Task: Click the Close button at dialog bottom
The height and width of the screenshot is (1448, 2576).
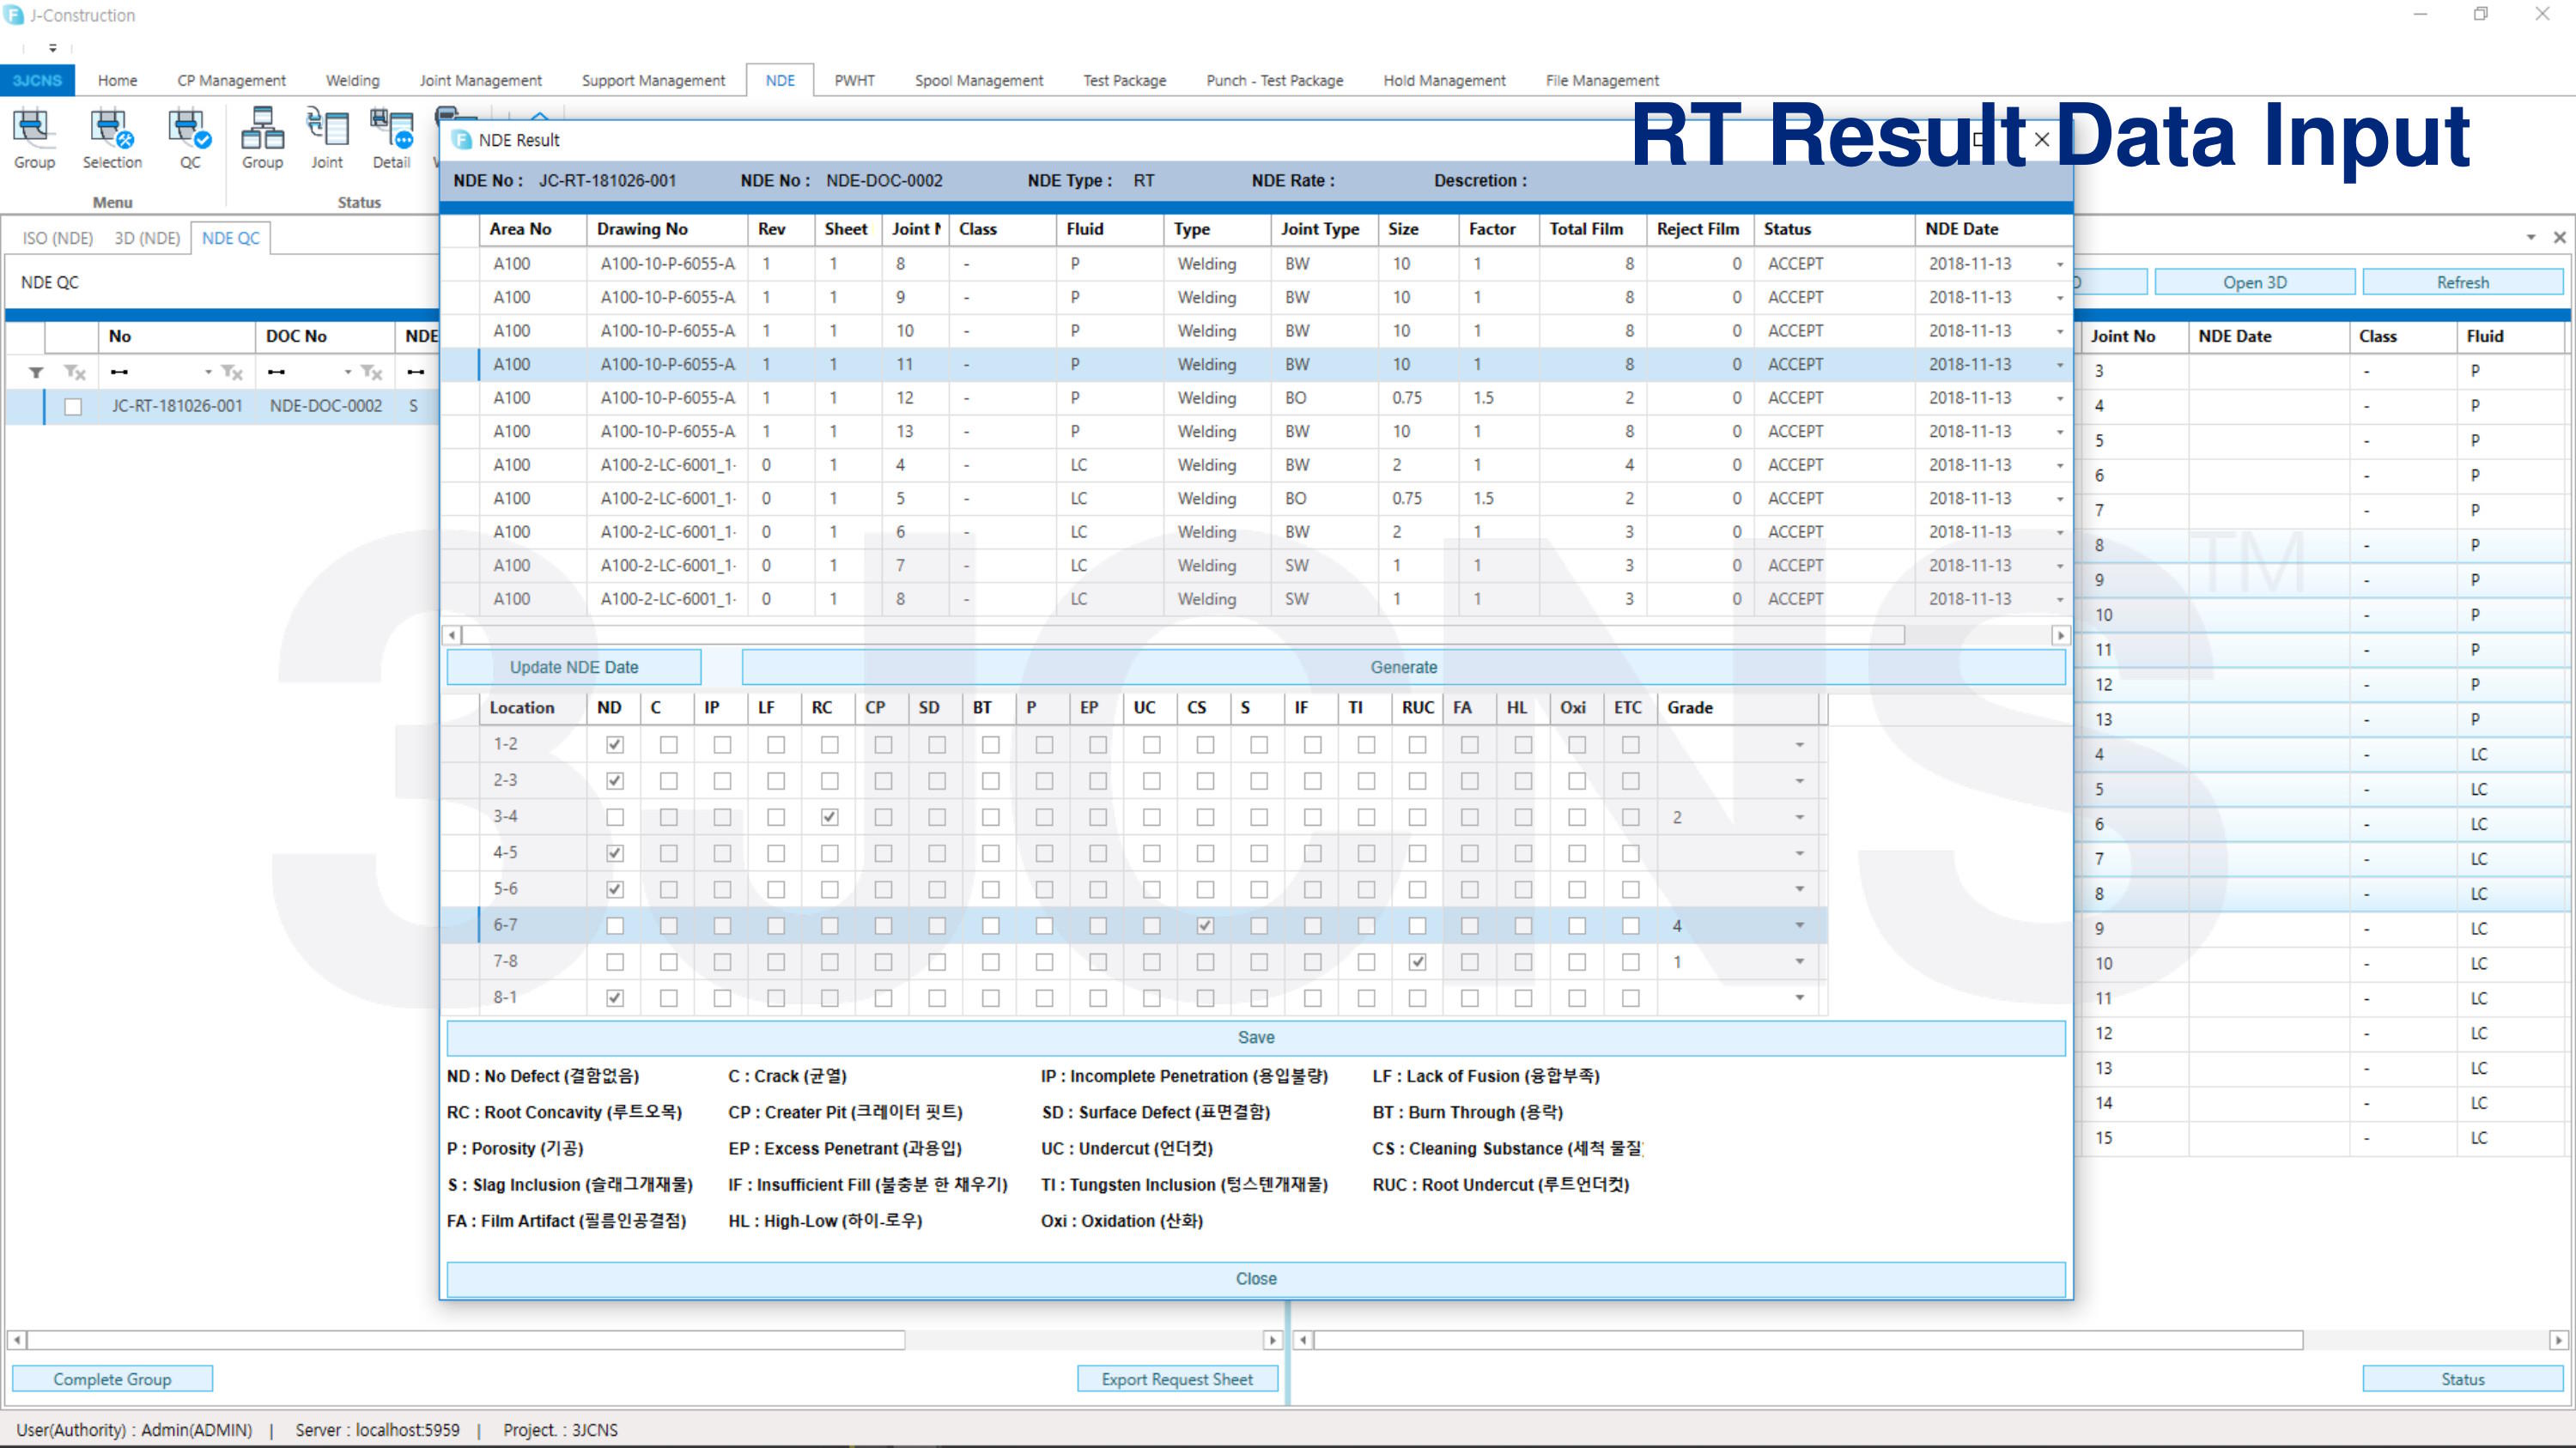Action: [x=1256, y=1279]
